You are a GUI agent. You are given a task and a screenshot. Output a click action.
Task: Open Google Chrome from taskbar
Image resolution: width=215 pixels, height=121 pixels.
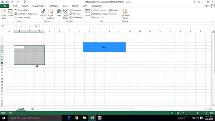point(77,118)
